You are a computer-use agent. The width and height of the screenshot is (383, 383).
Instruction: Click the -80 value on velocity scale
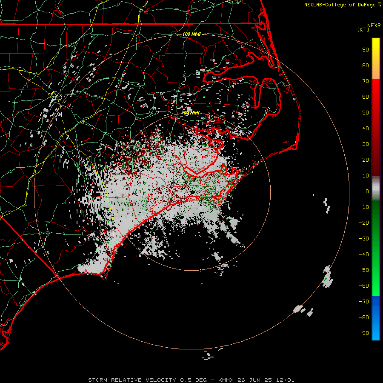click(x=364, y=317)
